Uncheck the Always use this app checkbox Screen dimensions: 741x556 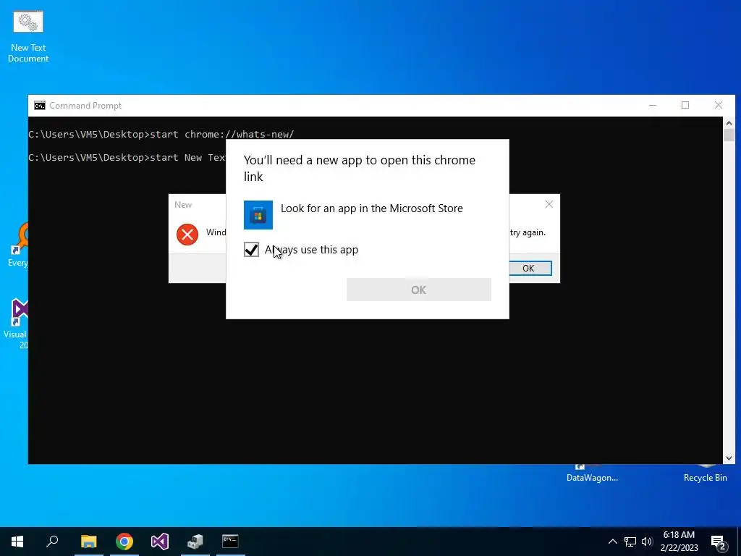pyautogui.click(x=251, y=250)
